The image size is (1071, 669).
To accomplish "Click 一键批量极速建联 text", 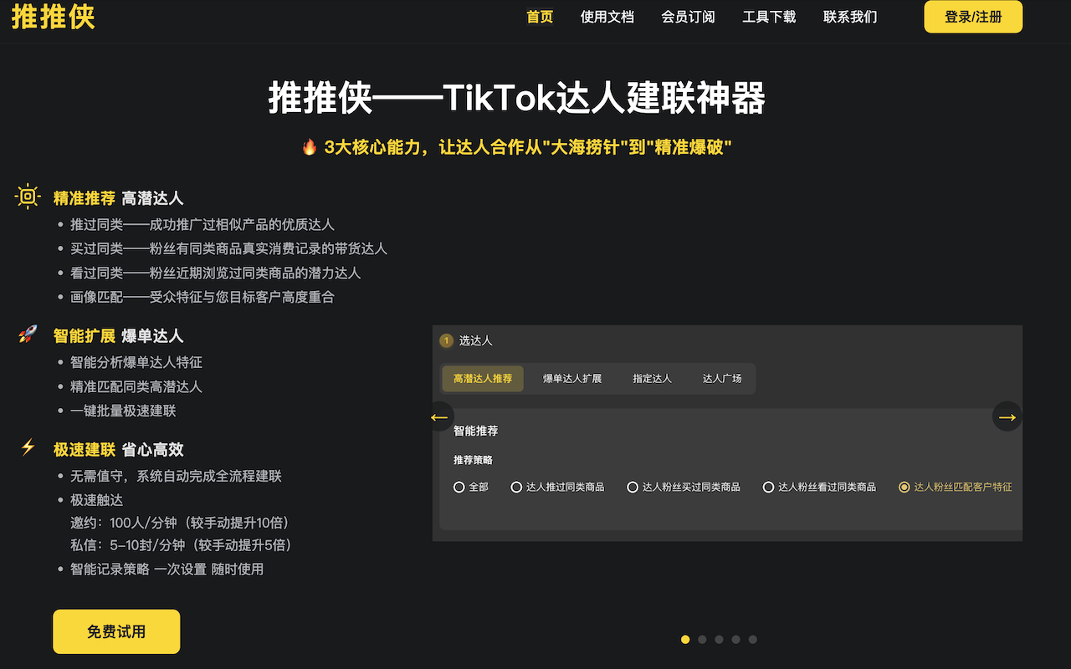I will 123,411.
